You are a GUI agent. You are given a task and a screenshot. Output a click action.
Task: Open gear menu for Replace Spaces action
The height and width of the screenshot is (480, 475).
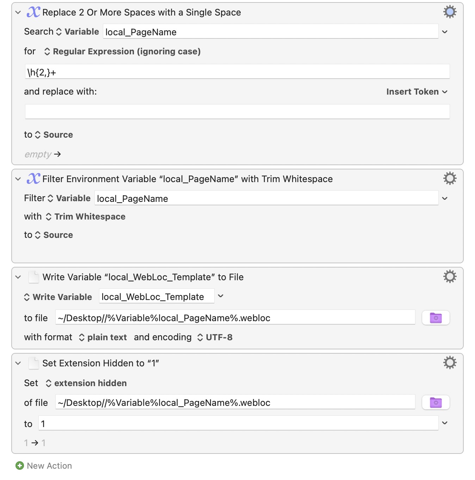[x=450, y=12]
